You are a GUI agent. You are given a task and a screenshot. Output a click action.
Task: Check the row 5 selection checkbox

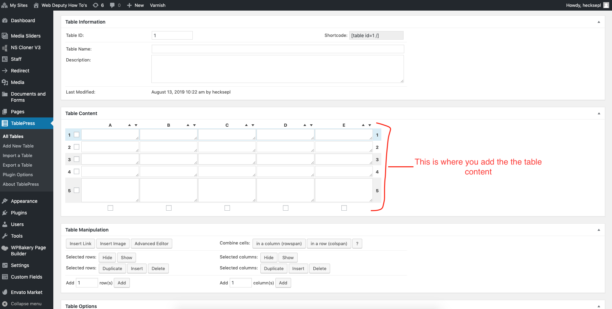coord(77,191)
